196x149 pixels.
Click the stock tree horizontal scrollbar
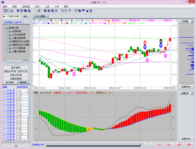(16, 61)
